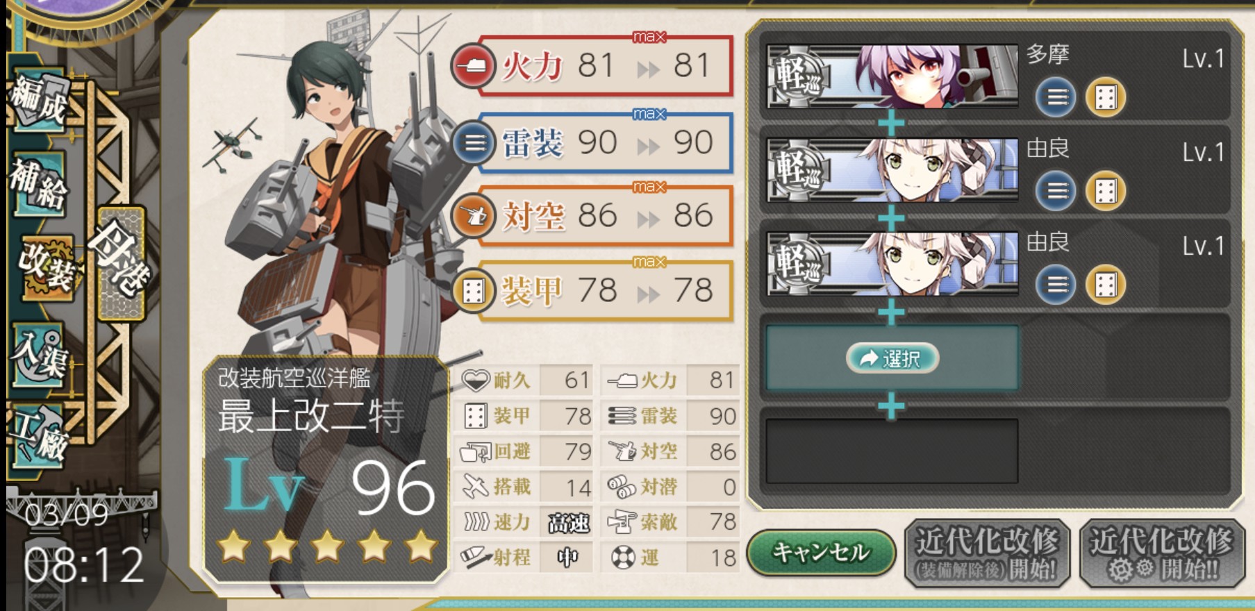Select the 改装 remodel menu icon

tap(46, 267)
